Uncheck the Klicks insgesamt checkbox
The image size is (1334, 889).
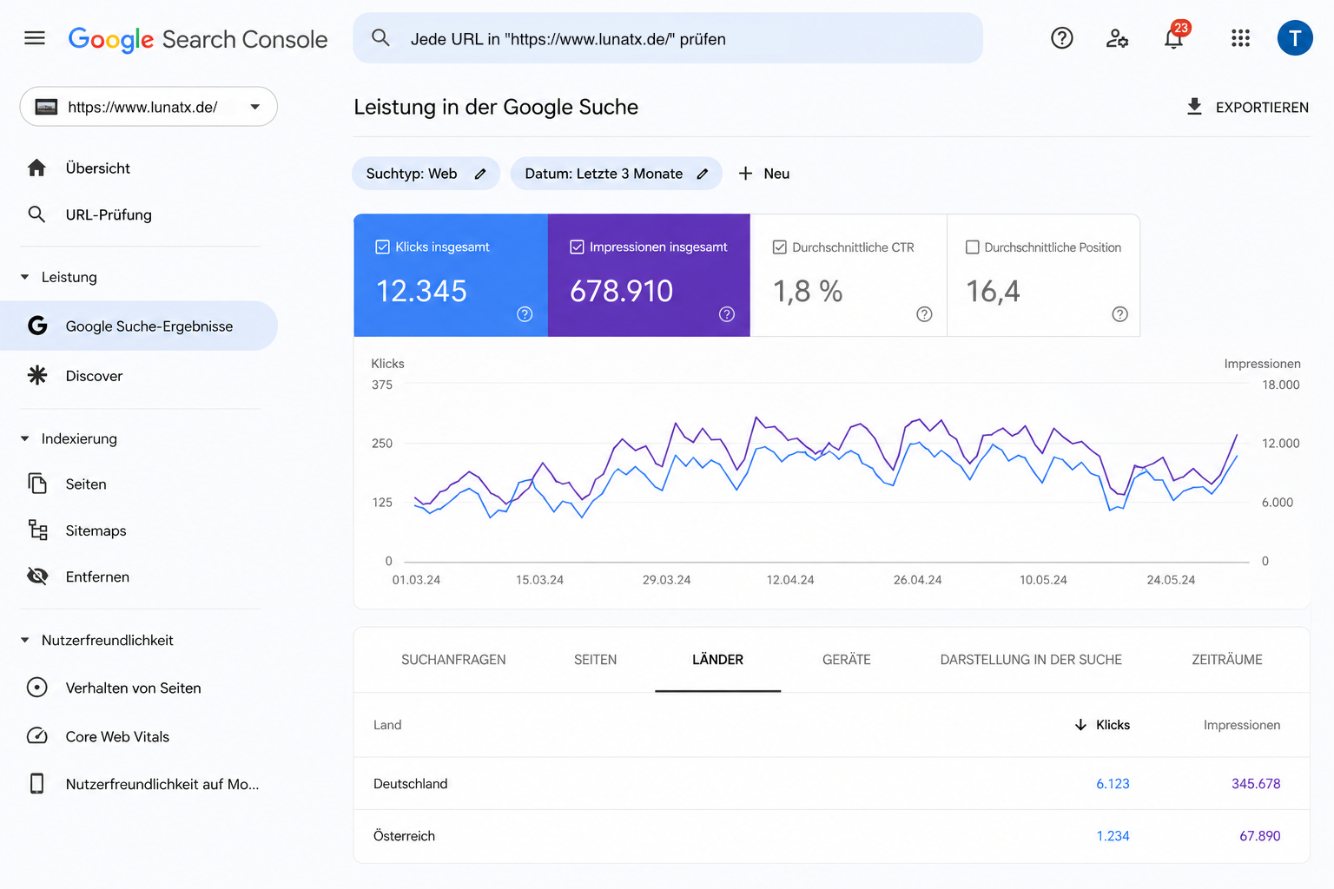click(382, 247)
